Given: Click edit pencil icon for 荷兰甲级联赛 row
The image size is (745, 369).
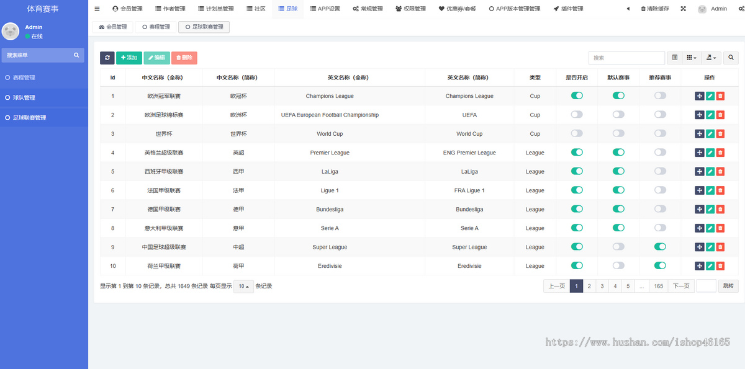Looking at the screenshot, I should tap(710, 266).
